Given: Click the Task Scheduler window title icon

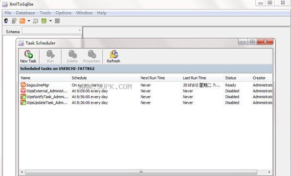Looking at the screenshot, I should pyautogui.click(x=21, y=43).
